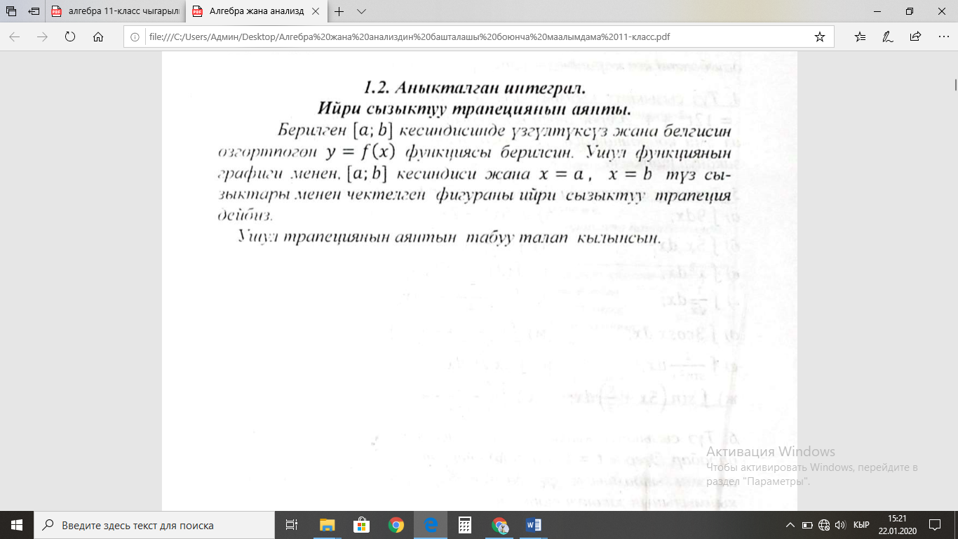Refresh the current PDF page
958x539 pixels.
[69, 36]
